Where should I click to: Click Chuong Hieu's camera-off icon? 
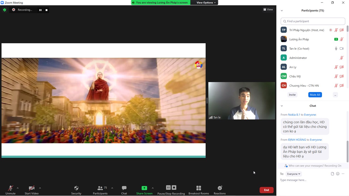[342, 85]
